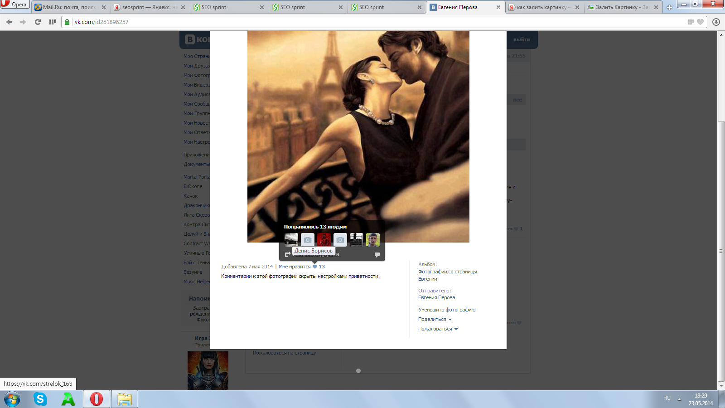This screenshot has height=408, width=725.
Task: Open 'Качок' sidebar app link
Action: pos(191,196)
